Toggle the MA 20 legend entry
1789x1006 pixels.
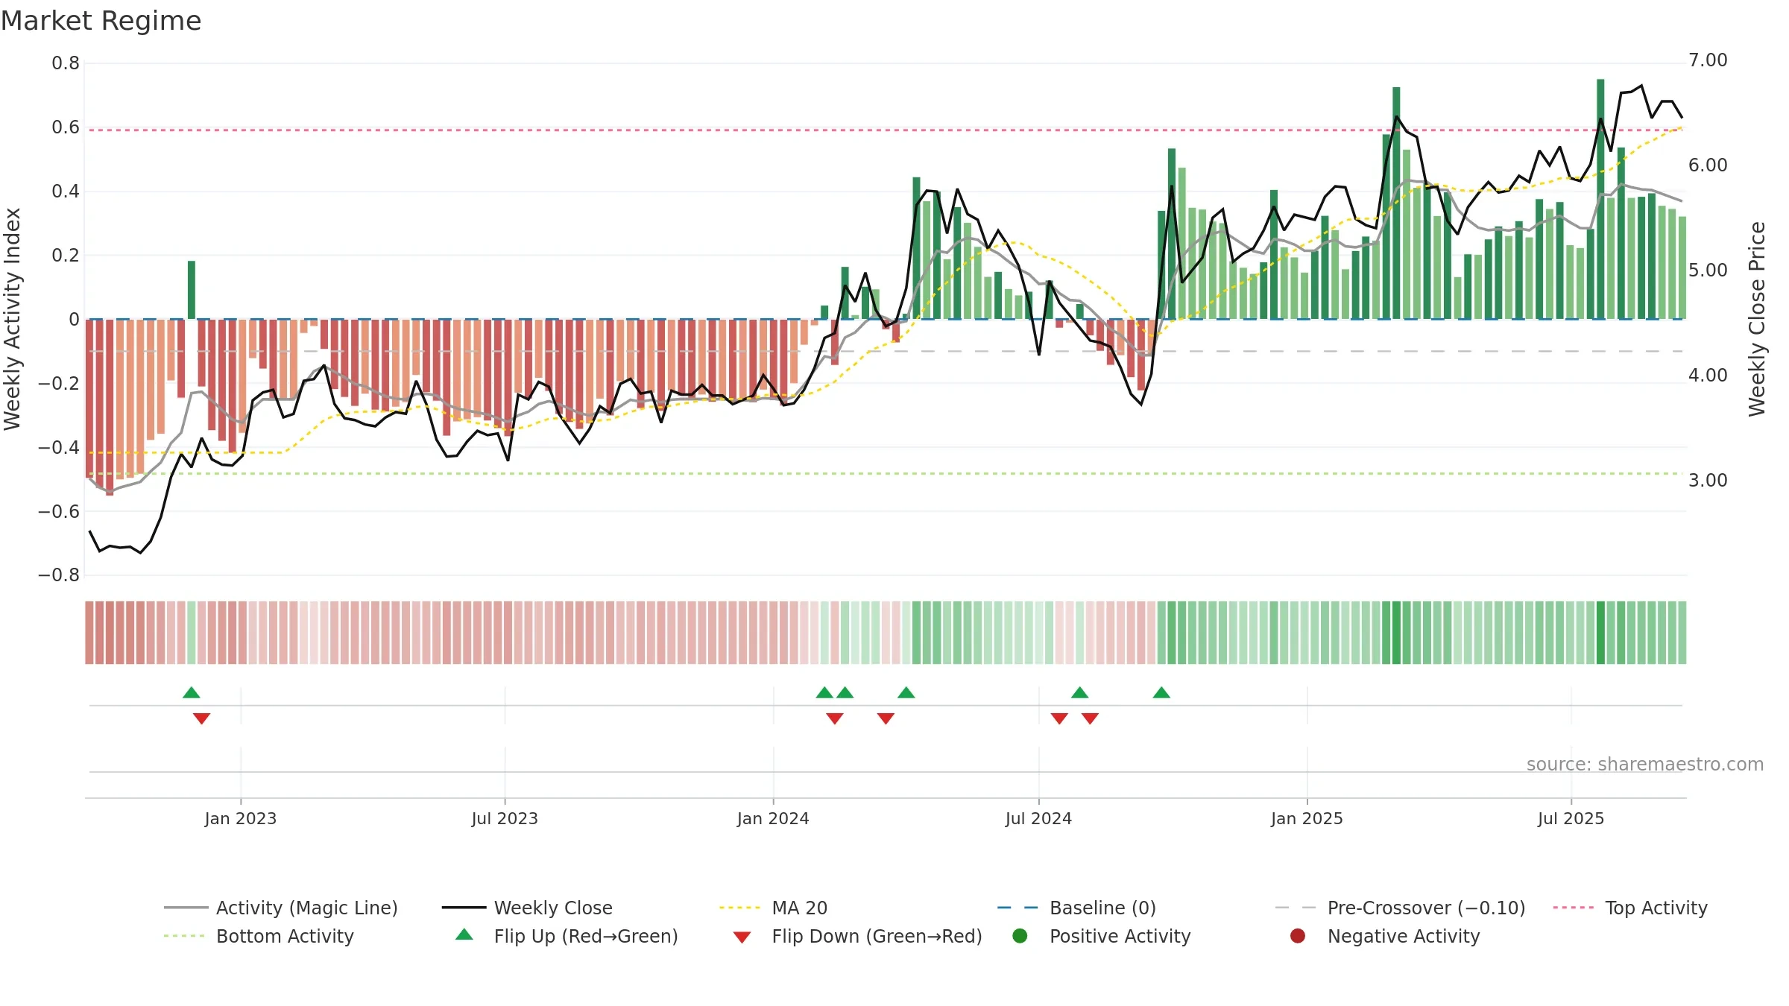coord(773,908)
